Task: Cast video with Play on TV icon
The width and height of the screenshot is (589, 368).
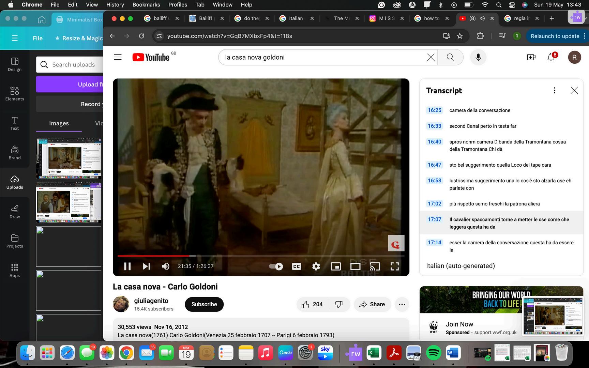Action: click(375, 266)
